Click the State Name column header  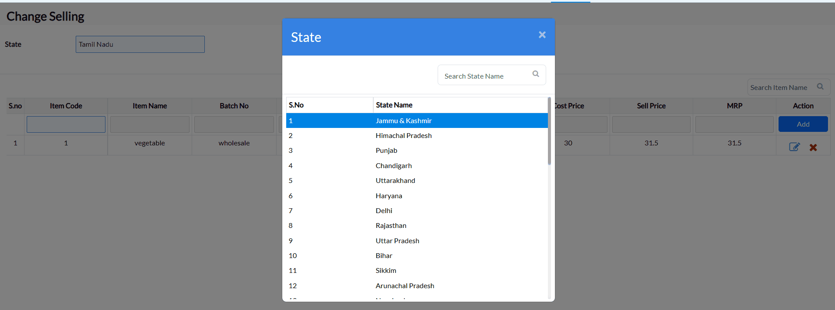[x=394, y=105]
